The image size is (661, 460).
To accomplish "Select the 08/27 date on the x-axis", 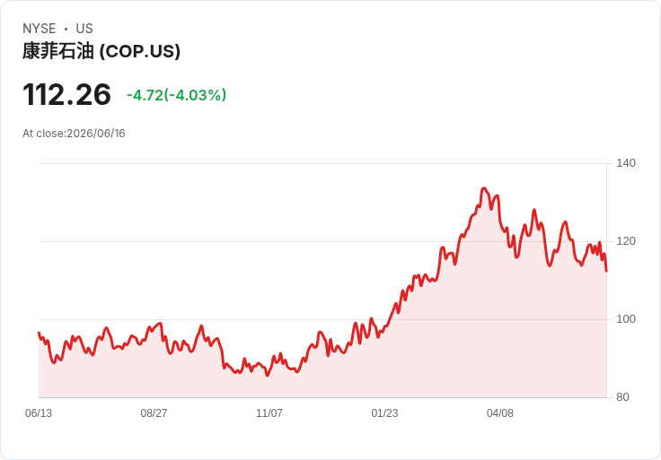I will pos(154,412).
